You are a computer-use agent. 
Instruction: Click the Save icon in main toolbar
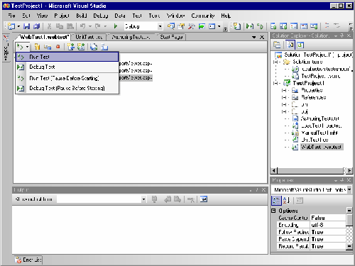tap(26, 26)
